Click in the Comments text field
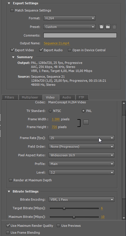This screenshot has width=126, height=236. pyautogui.click(x=80, y=35)
